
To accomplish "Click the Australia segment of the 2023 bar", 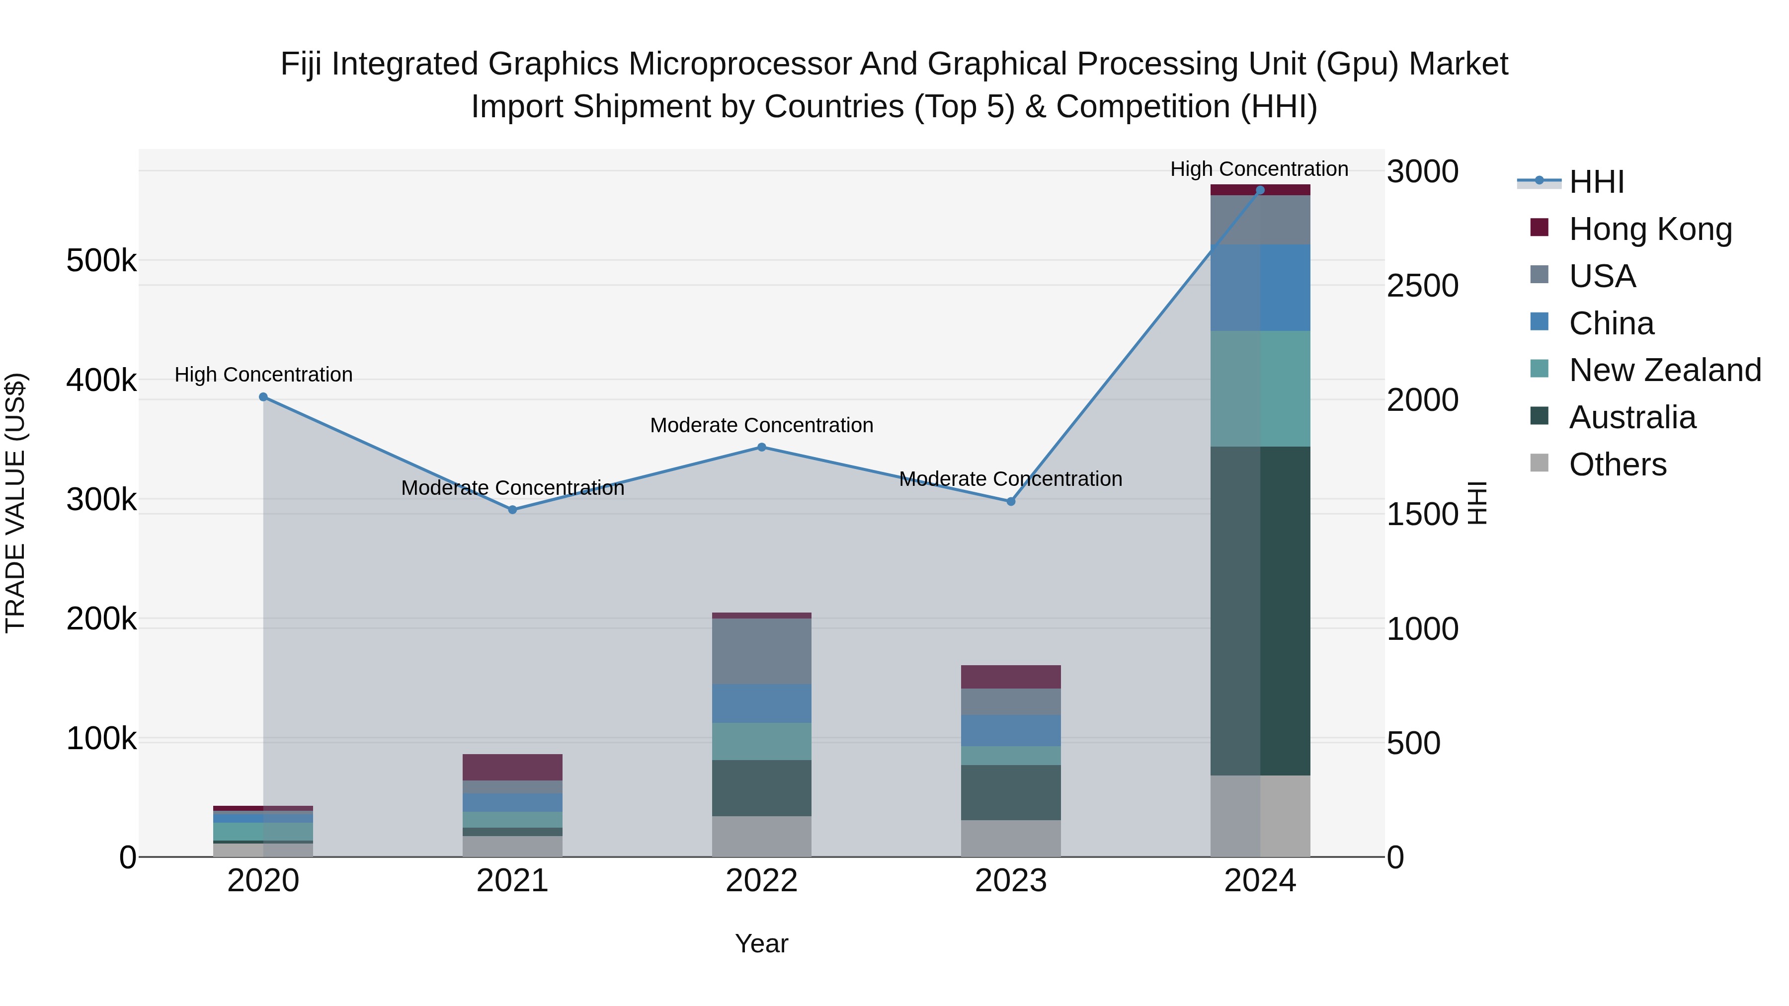I will [1011, 793].
